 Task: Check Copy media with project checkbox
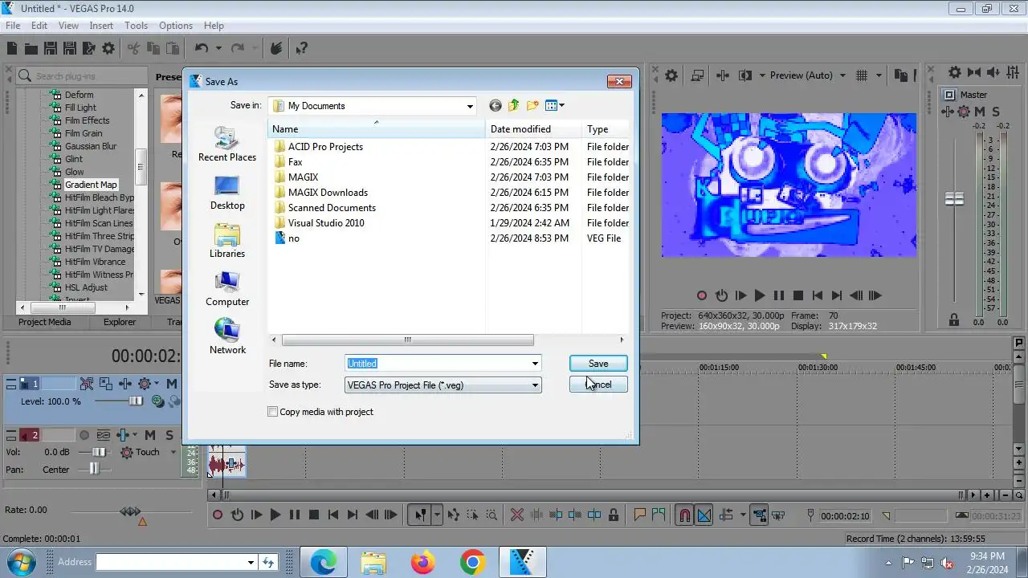pos(273,412)
